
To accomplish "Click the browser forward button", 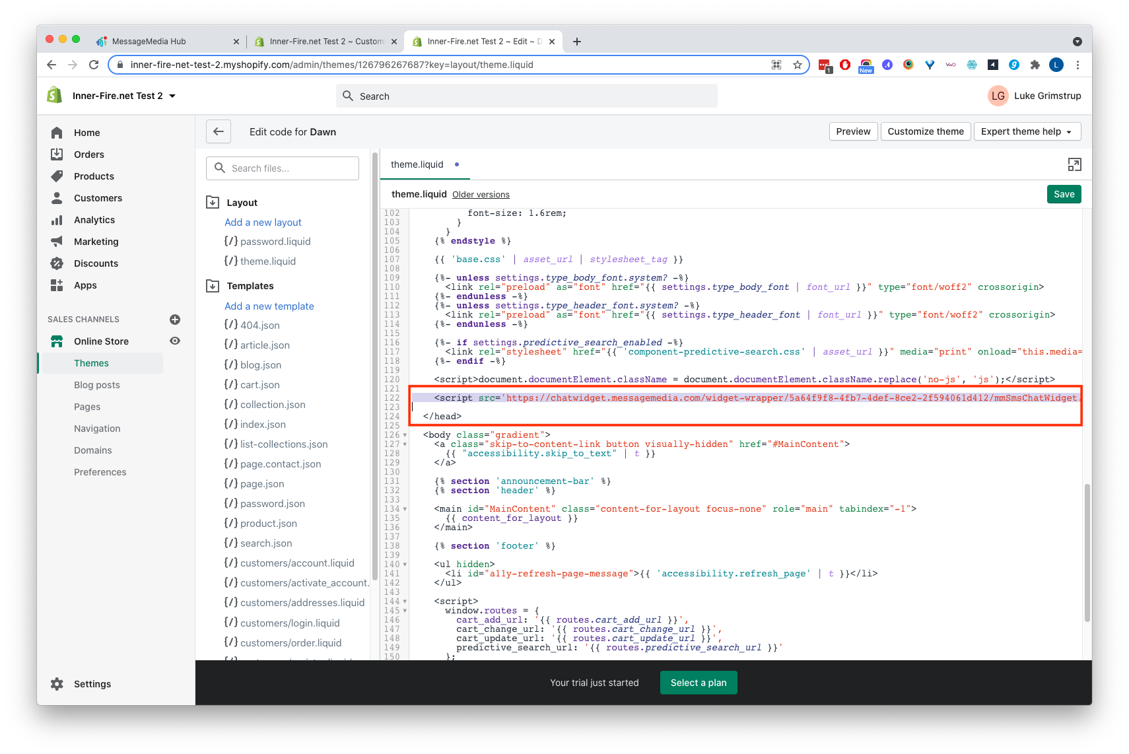I will click(73, 65).
